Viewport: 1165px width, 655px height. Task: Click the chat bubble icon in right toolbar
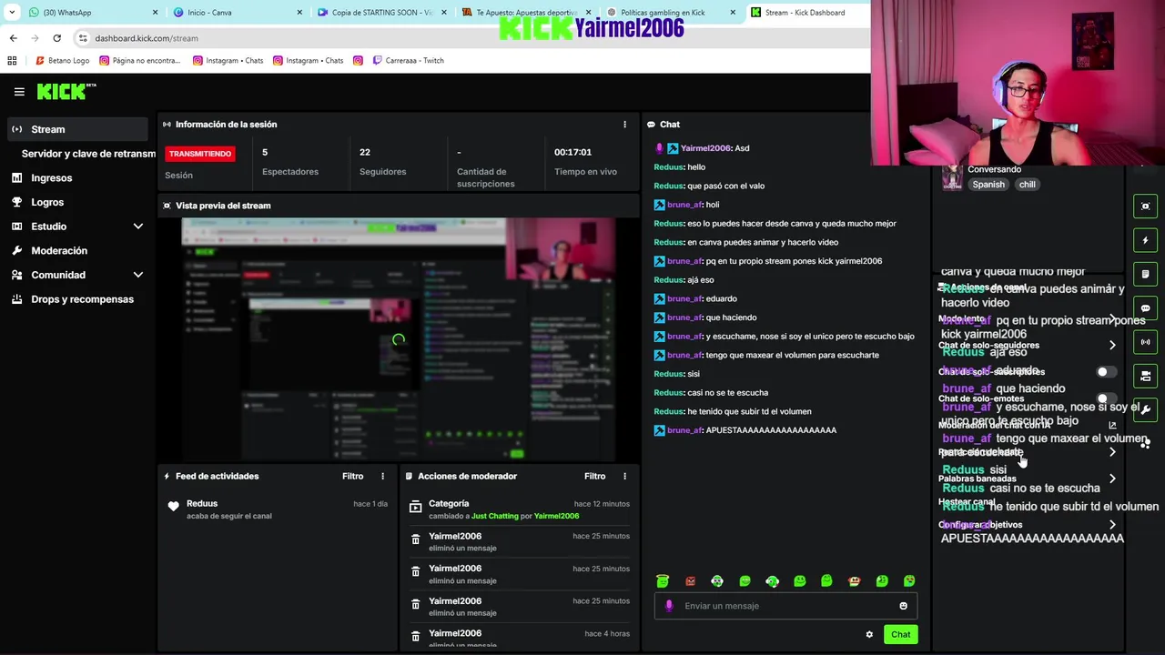pos(1146,308)
